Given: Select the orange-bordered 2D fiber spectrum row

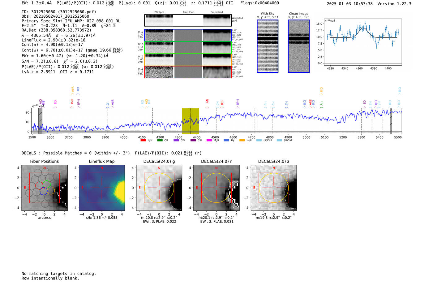Looking at the screenshot, I should pos(188,60).
